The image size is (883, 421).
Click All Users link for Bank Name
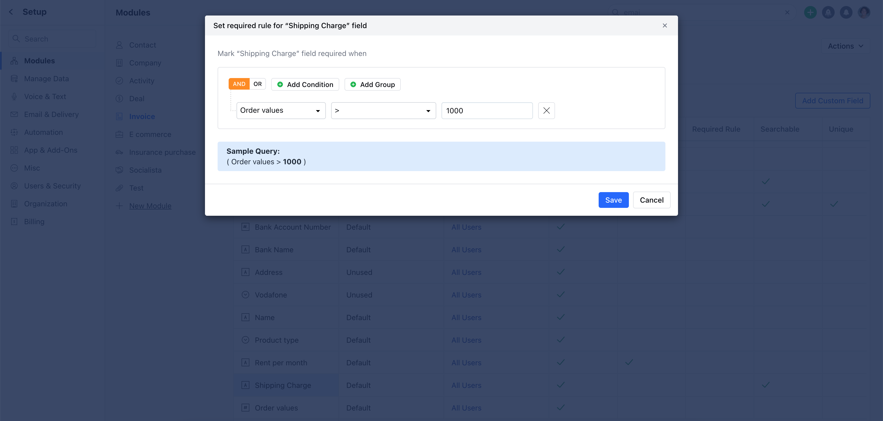pyautogui.click(x=466, y=250)
